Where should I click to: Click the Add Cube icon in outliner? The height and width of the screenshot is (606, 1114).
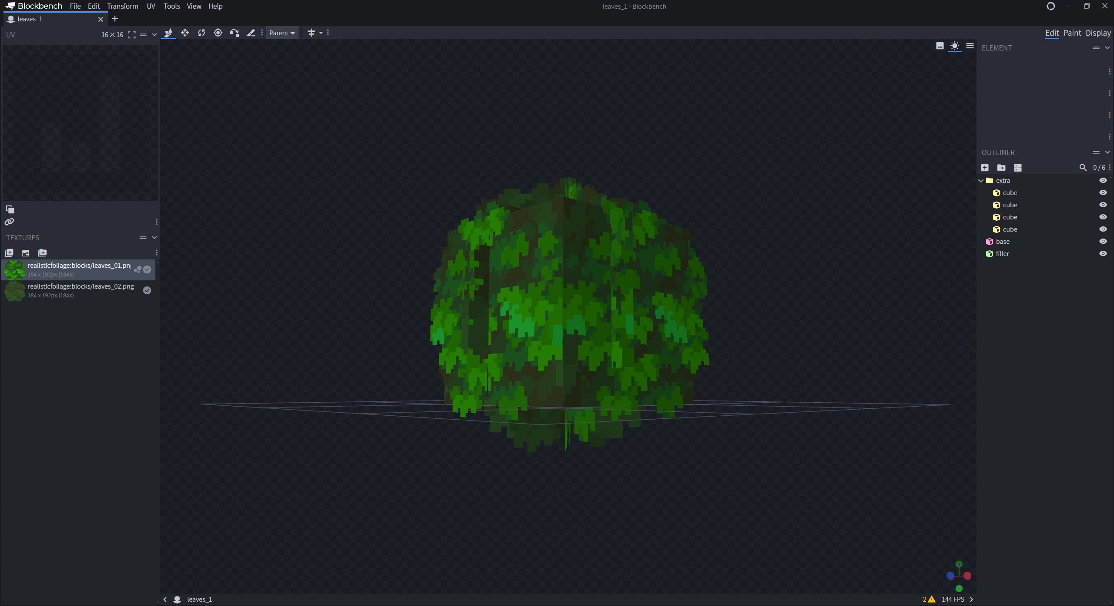(x=985, y=168)
